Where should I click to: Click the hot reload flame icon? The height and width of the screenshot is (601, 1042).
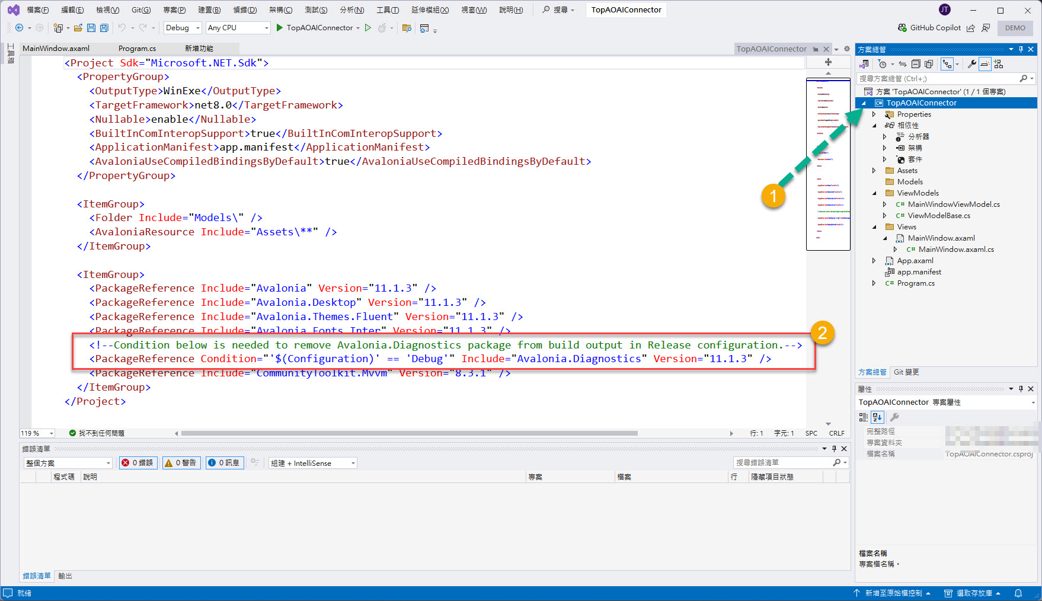coord(382,28)
